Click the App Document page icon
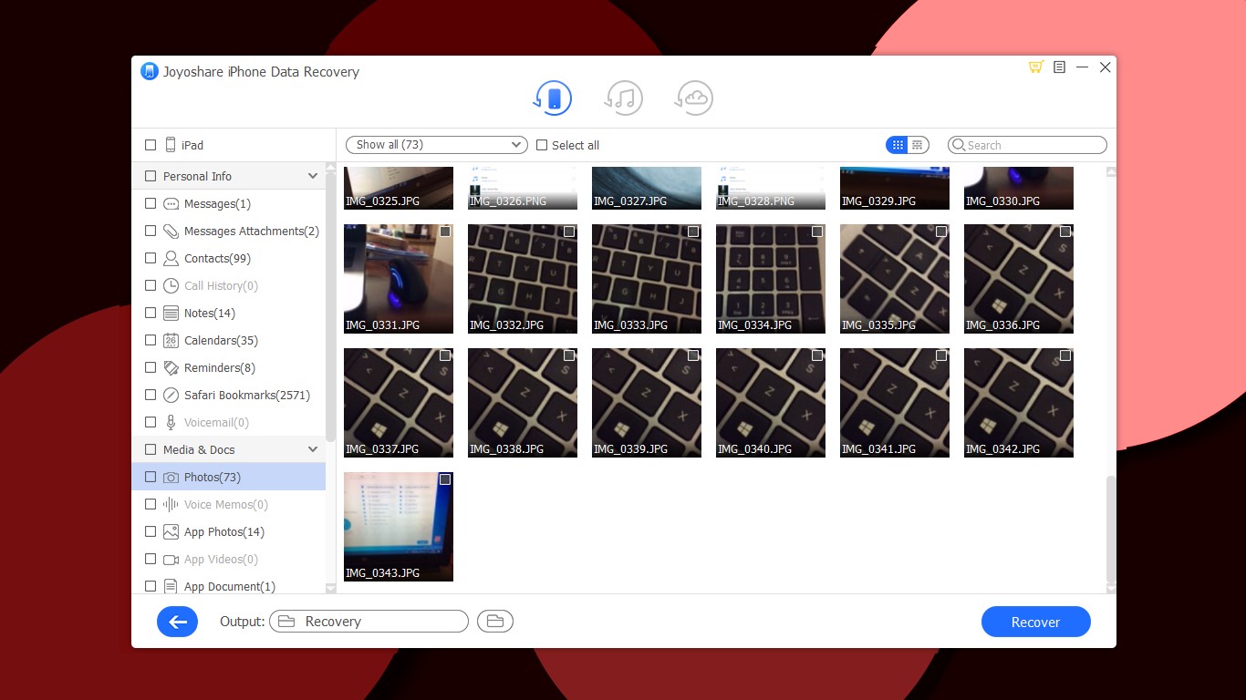The width and height of the screenshot is (1246, 700). point(171,587)
